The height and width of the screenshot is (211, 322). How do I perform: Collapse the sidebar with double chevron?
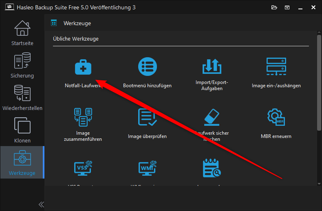tap(41, 205)
